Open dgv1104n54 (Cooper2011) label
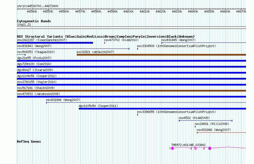 [x=37, y=76]
